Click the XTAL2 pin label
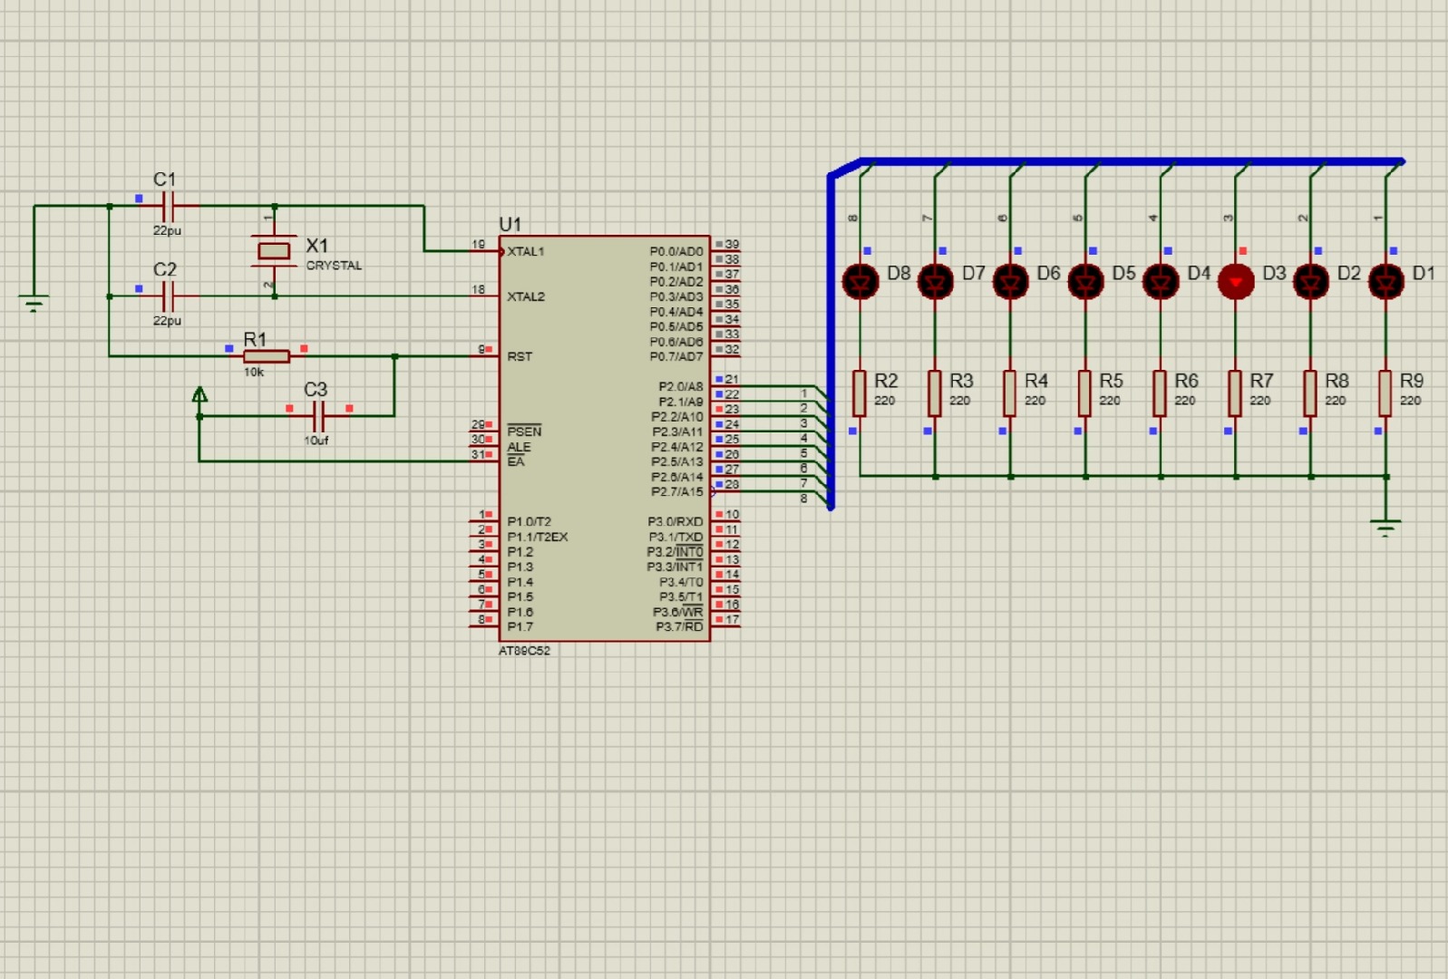 coord(526,296)
